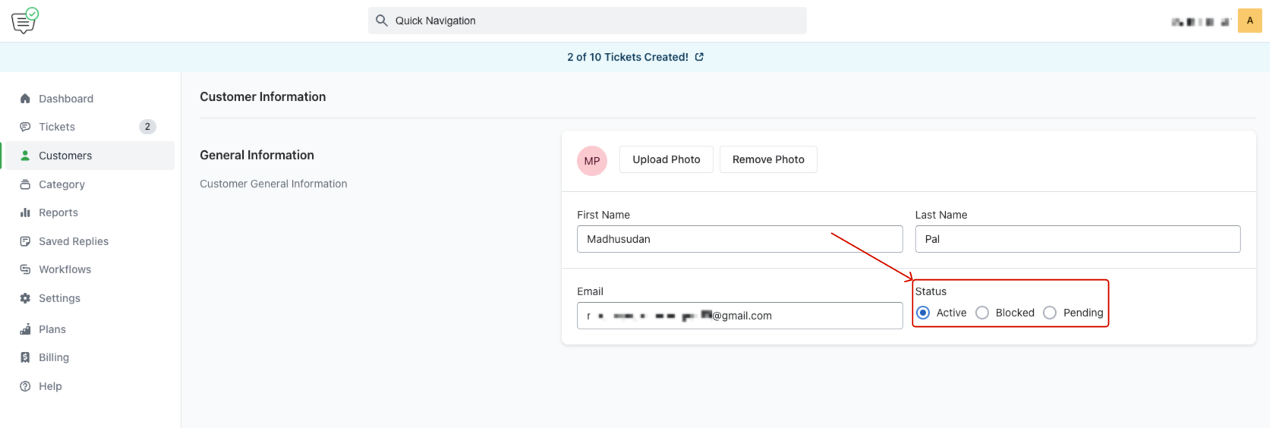The width and height of the screenshot is (1270, 428).
Task: Click the helpdesk logo icon
Action: pyautogui.click(x=24, y=20)
